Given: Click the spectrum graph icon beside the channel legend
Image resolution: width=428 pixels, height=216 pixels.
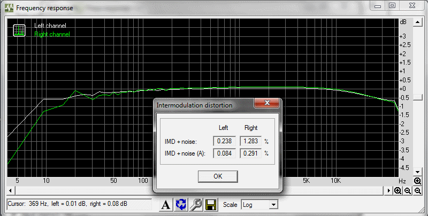Looking at the screenshot, I should point(19,30).
